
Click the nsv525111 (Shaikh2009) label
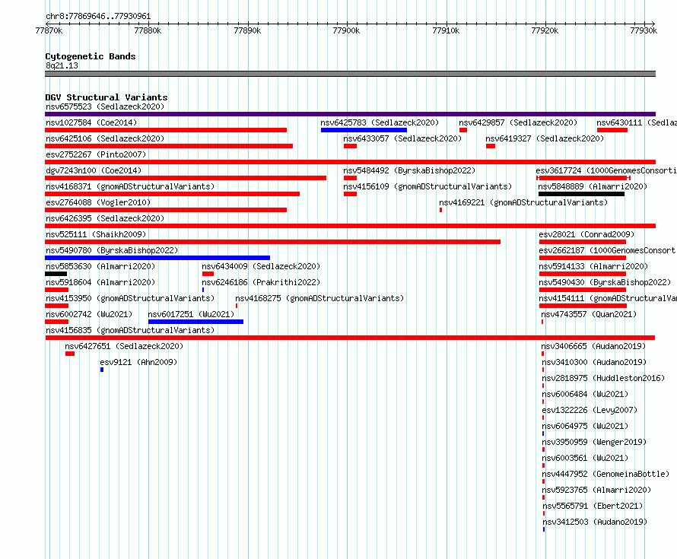pyautogui.click(x=96, y=234)
